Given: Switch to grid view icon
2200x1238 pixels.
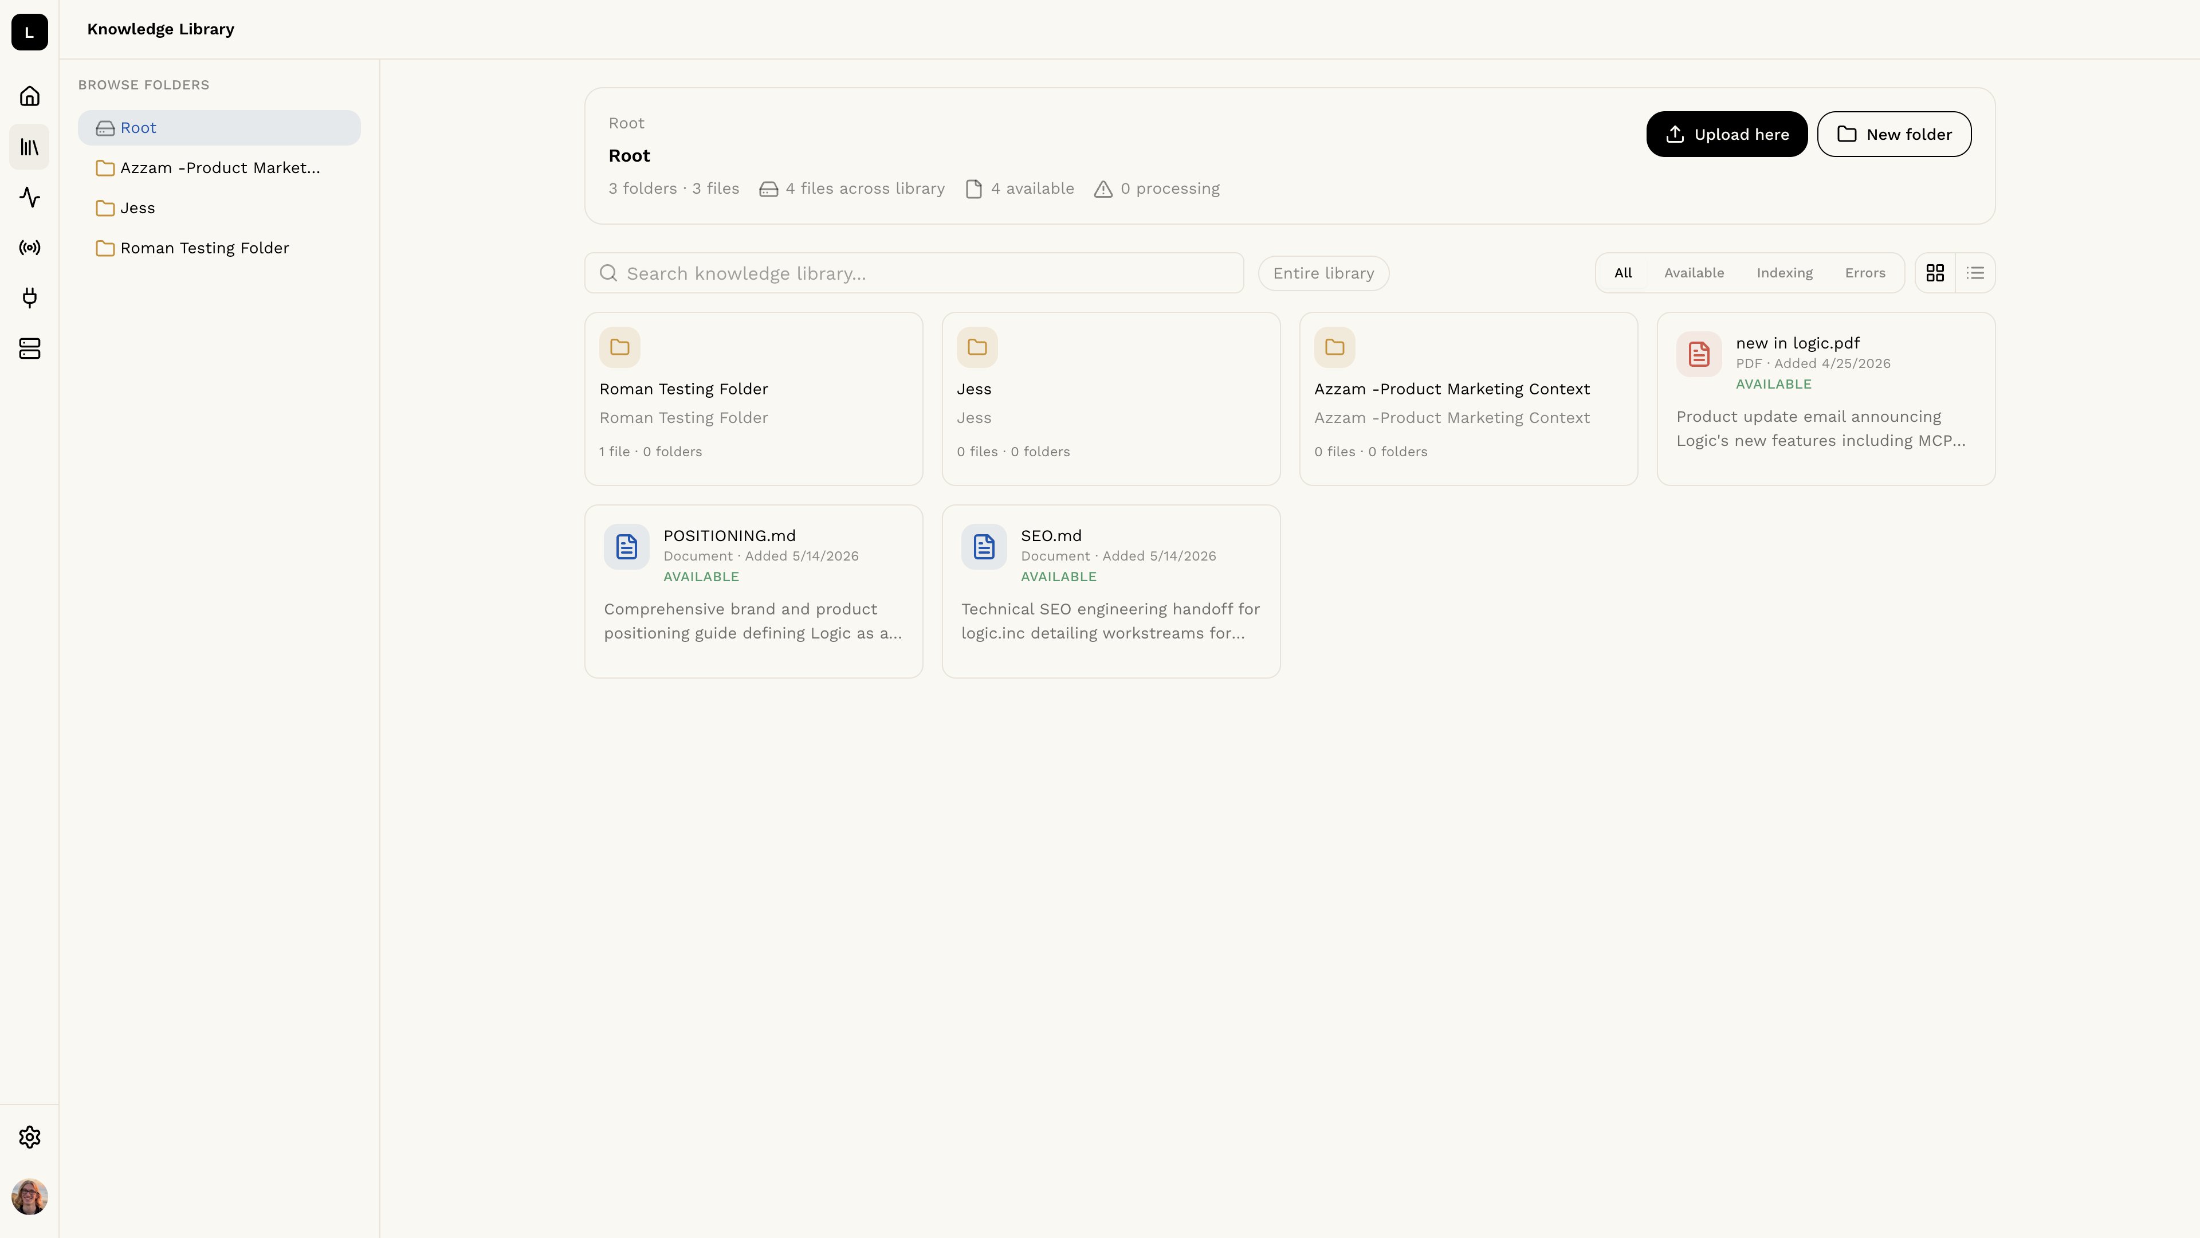Looking at the screenshot, I should pos(1935,273).
